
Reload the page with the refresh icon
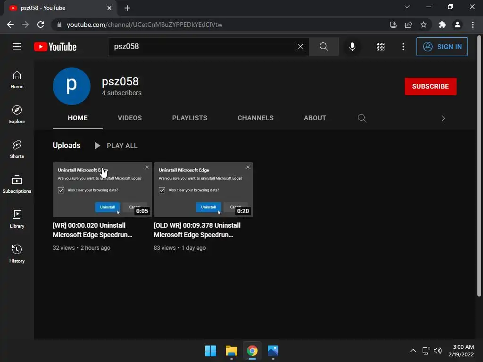(x=41, y=25)
